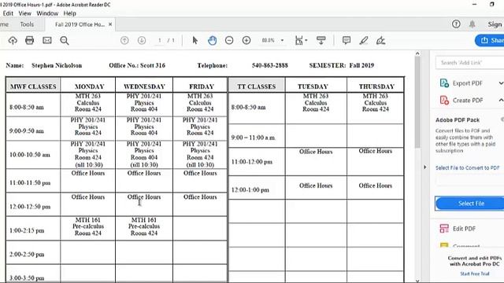Switch to the Tools tab
This screenshot has width=504, height=283.
[x=27, y=24]
